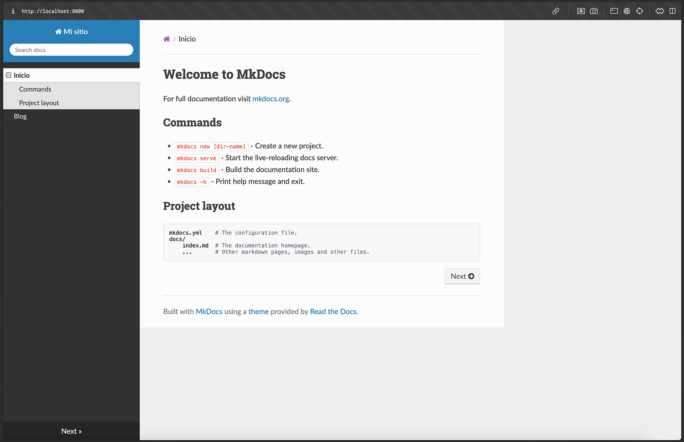684x442 pixels.
Task: Follow the MkDocs footer link
Action: click(209, 312)
